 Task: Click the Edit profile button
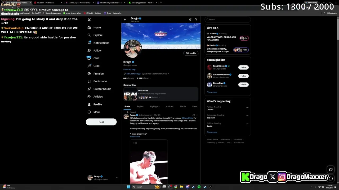191,53
